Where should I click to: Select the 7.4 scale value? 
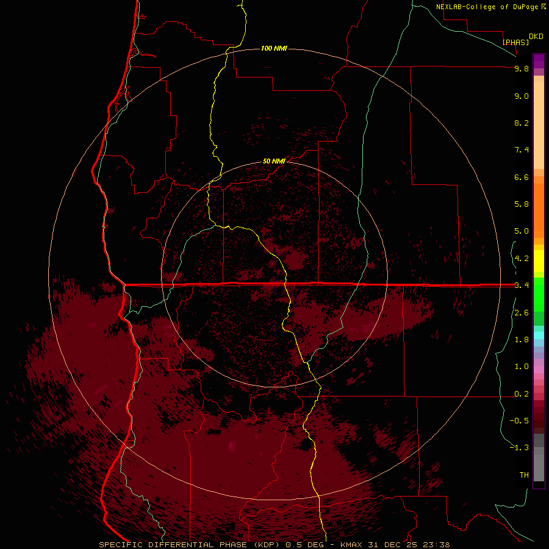tap(522, 150)
